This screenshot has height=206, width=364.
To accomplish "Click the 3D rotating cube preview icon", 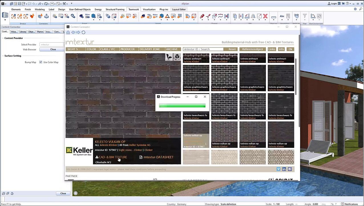I will [177, 57].
